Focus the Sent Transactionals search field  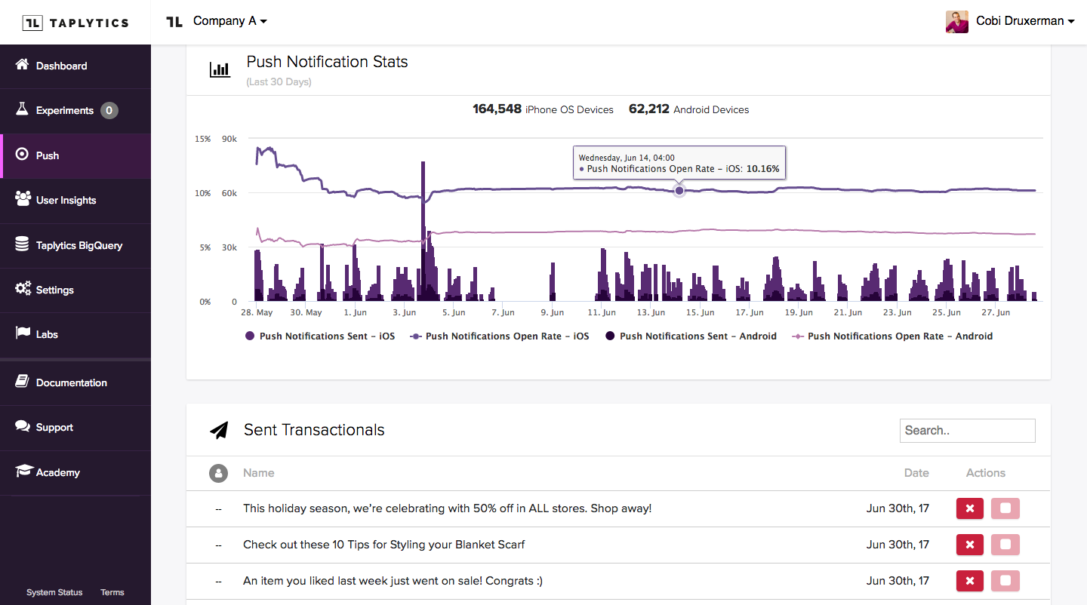[x=968, y=431]
